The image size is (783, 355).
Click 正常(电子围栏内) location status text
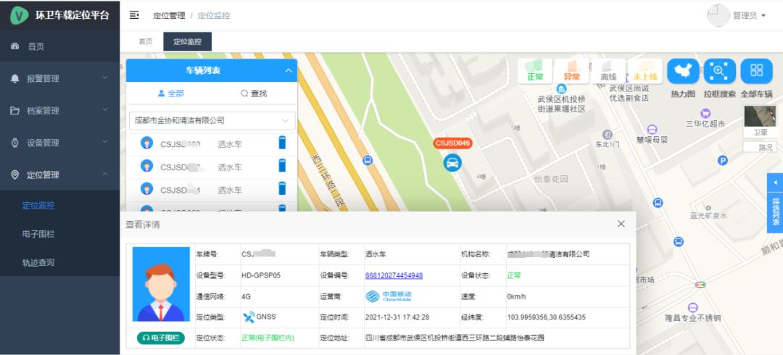(x=268, y=338)
